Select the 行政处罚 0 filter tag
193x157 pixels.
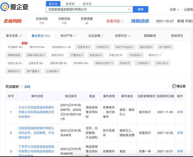(x=103, y=47)
